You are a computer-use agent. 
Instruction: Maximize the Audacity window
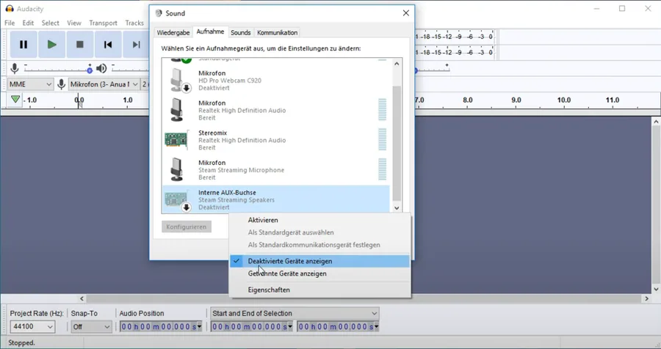click(x=622, y=8)
